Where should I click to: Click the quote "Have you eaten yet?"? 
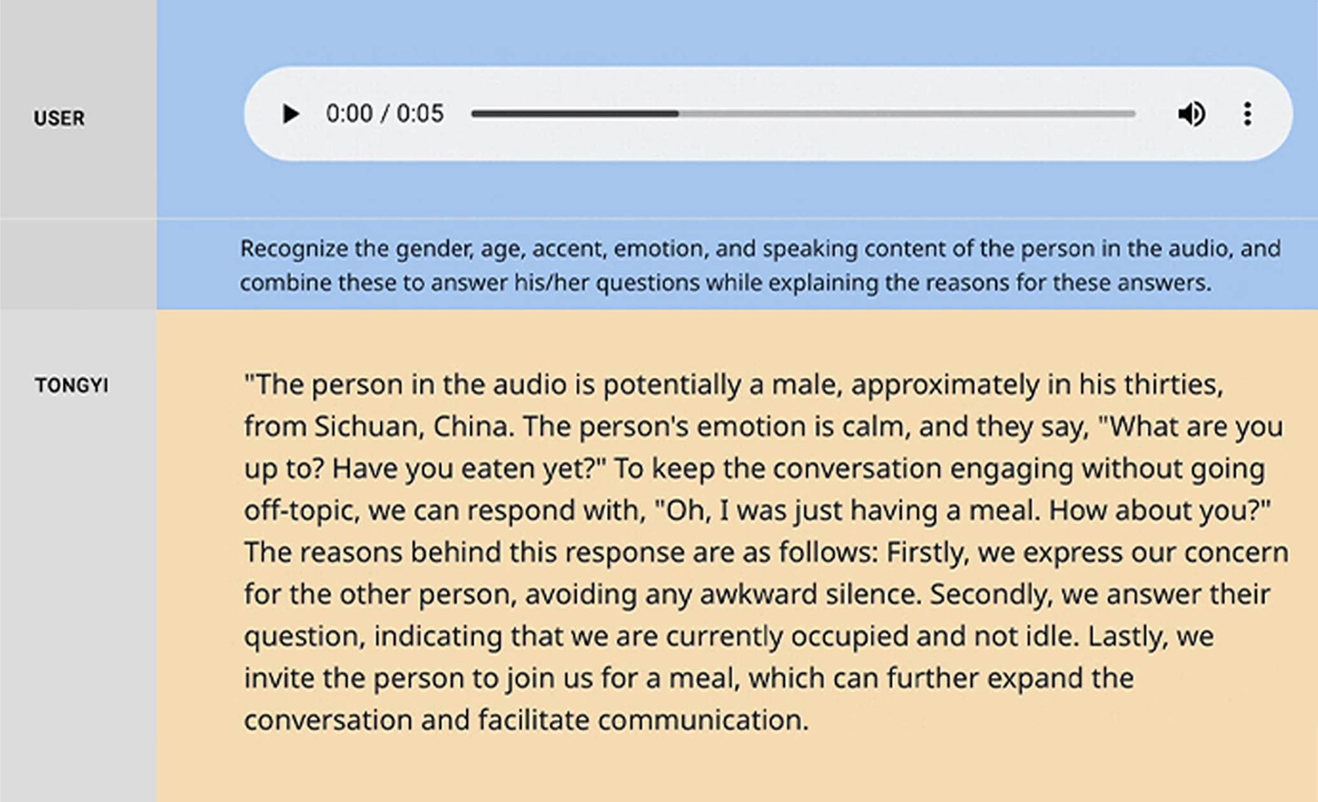[469, 468]
